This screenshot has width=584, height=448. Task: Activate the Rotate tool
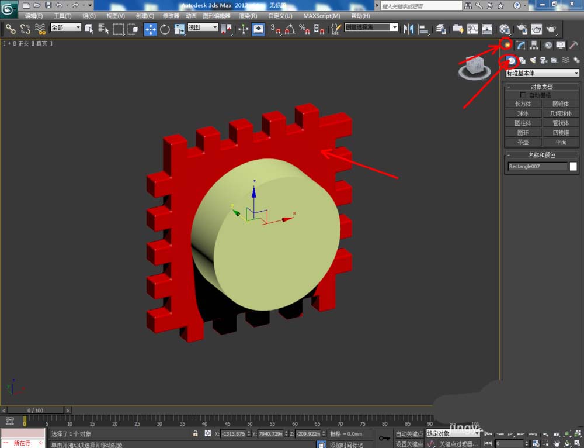tap(165, 29)
